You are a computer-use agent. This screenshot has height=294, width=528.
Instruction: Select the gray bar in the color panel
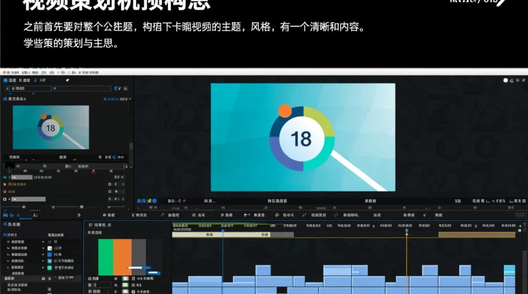(x=139, y=257)
